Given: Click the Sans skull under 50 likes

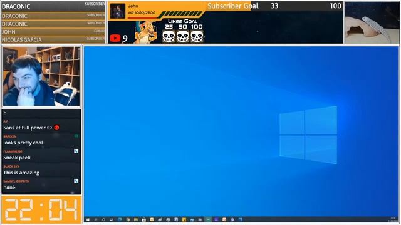Looking at the screenshot, I should [182, 36].
